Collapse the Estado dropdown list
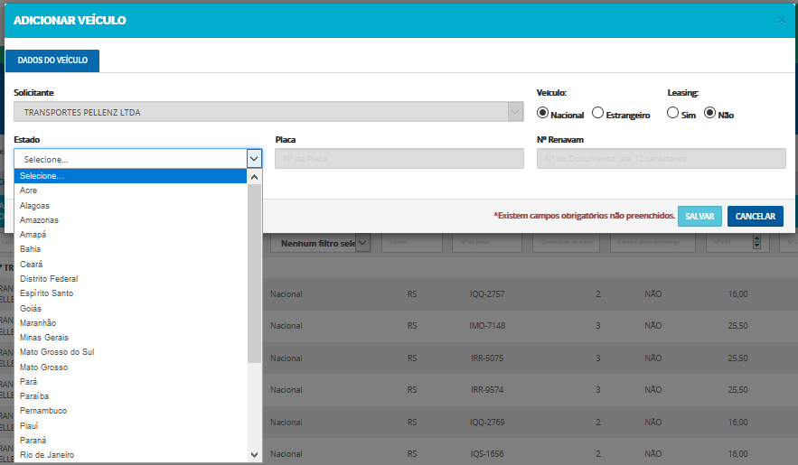The image size is (798, 465). click(254, 159)
